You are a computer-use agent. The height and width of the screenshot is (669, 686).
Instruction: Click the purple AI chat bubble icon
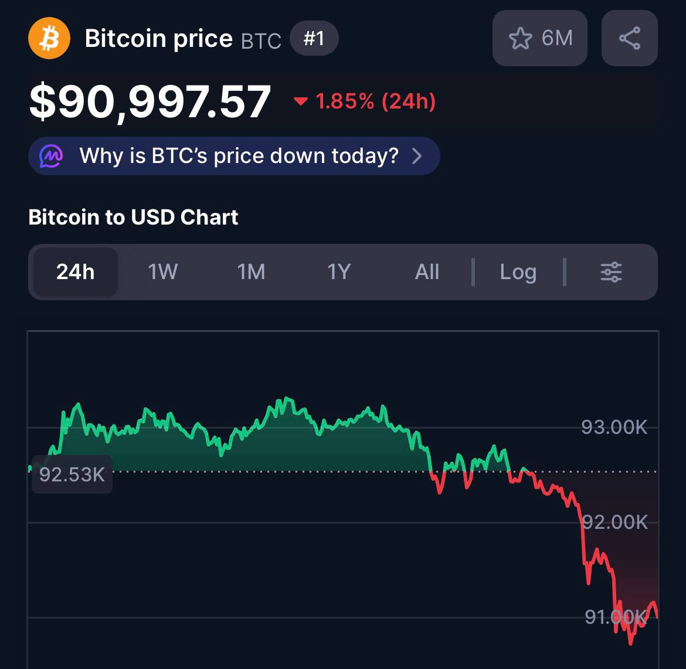click(x=52, y=156)
